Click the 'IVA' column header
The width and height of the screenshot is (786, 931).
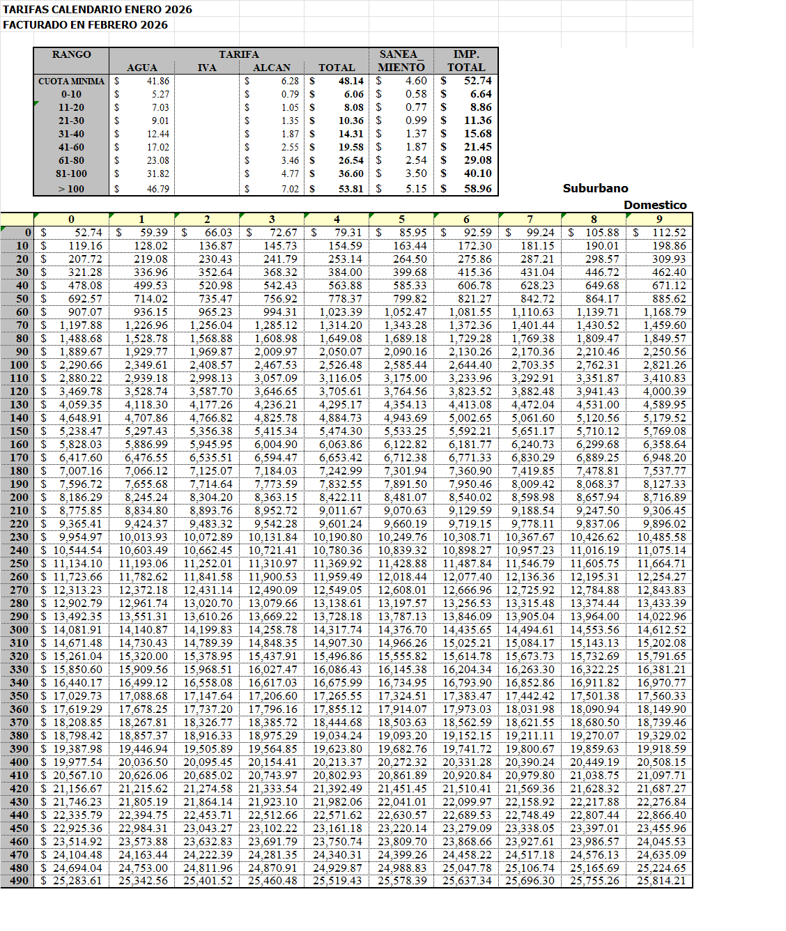coord(207,68)
